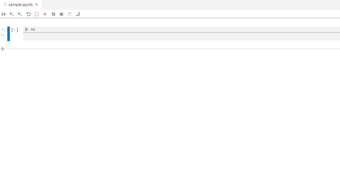This screenshot has width=340, height=175.
Task: Move the cell down with the chevron
Action: pyautogui.click(x=3, y=35)
